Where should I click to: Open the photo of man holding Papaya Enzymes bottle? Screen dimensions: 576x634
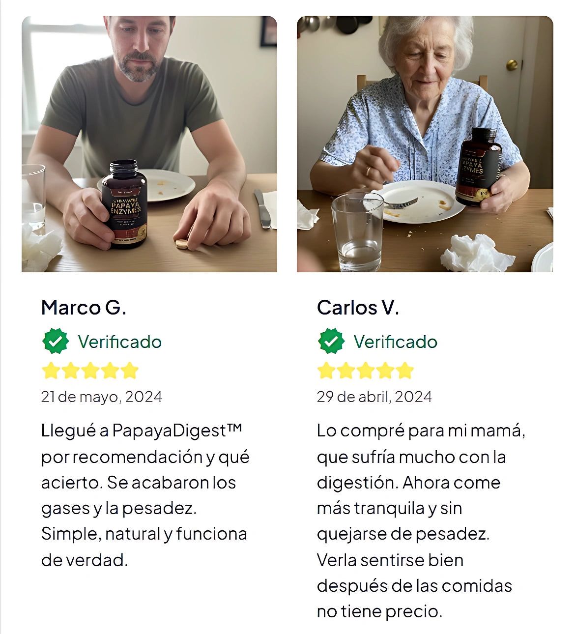click(149, 144)
